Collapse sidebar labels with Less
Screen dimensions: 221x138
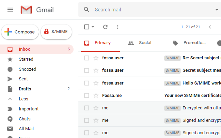point(23,99)
